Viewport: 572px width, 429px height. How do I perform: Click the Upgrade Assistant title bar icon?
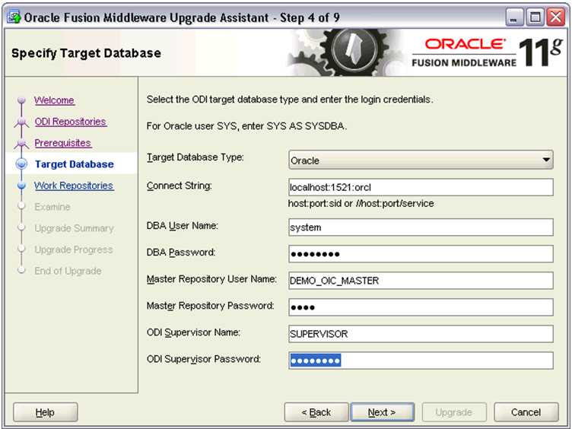(14, 17)
